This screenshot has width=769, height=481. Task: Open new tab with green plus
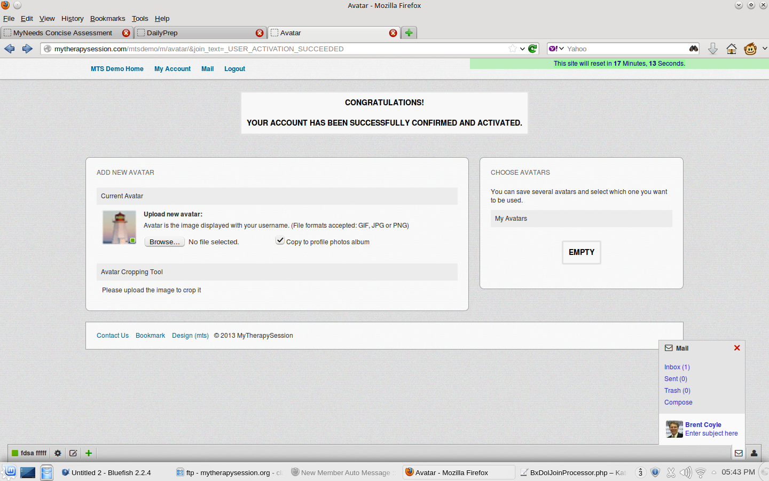tap(409, 33)
